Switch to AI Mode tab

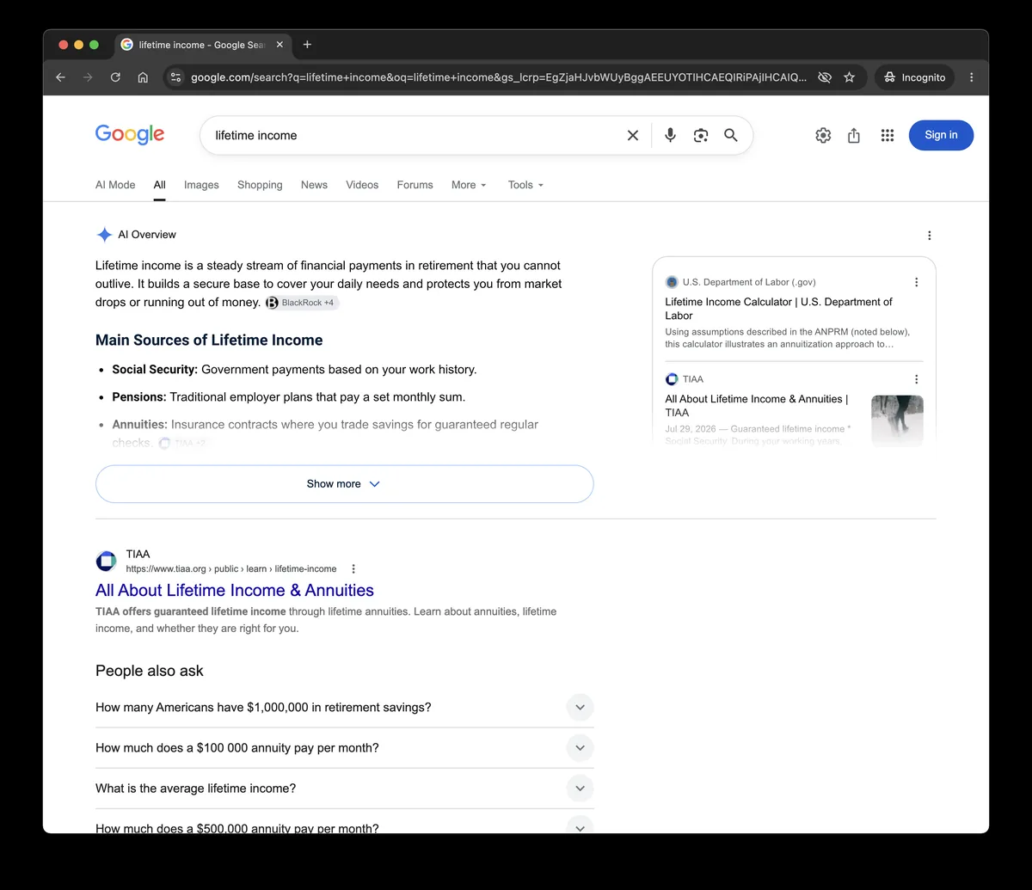(115, 185)
